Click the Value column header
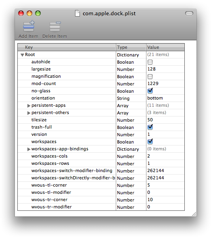The image size is (211, 237). coord(165,47)
